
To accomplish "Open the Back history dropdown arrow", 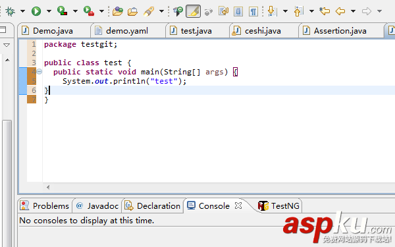I will tap(353, 11).
